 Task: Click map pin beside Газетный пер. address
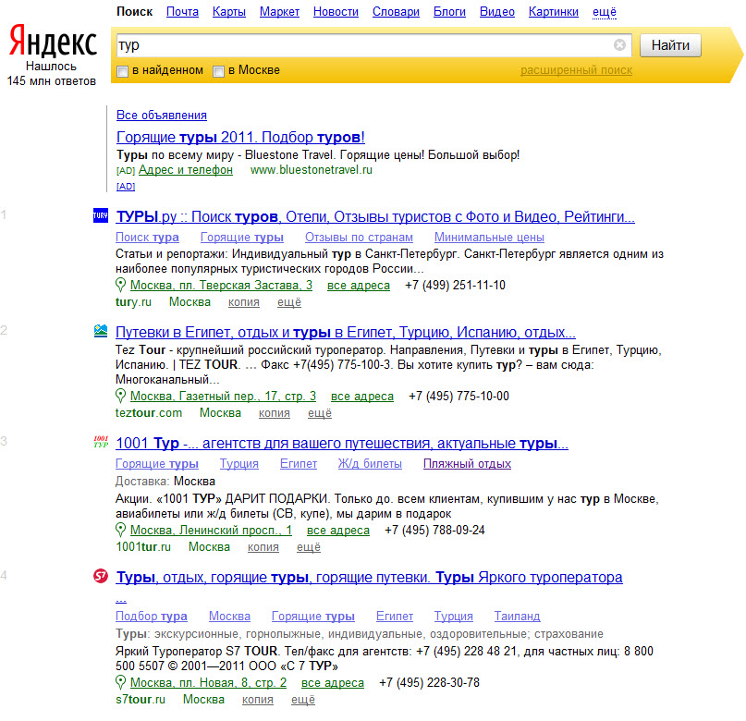(x=121, y=396)
